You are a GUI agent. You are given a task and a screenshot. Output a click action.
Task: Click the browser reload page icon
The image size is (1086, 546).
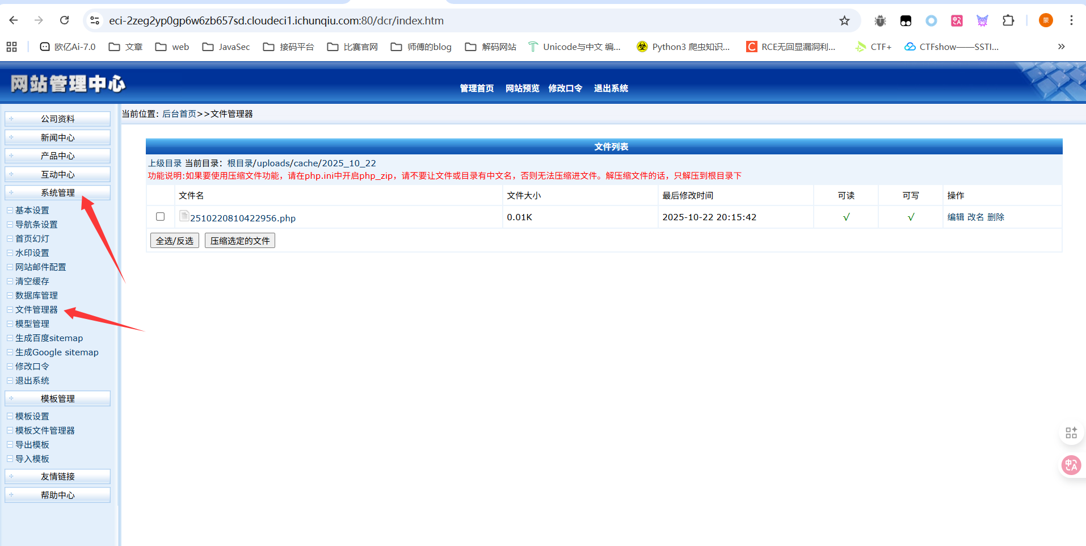point(64,20)
